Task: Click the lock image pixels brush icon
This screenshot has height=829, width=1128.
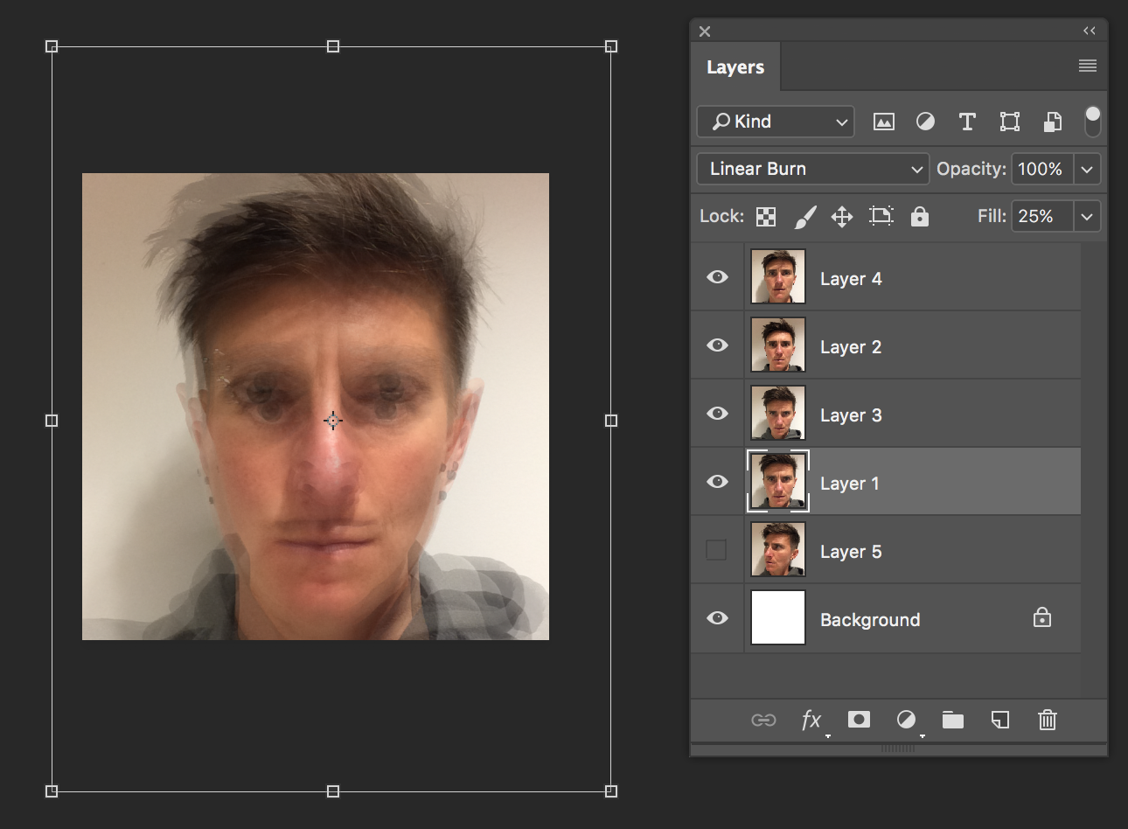Action: [x=804, y=217]
